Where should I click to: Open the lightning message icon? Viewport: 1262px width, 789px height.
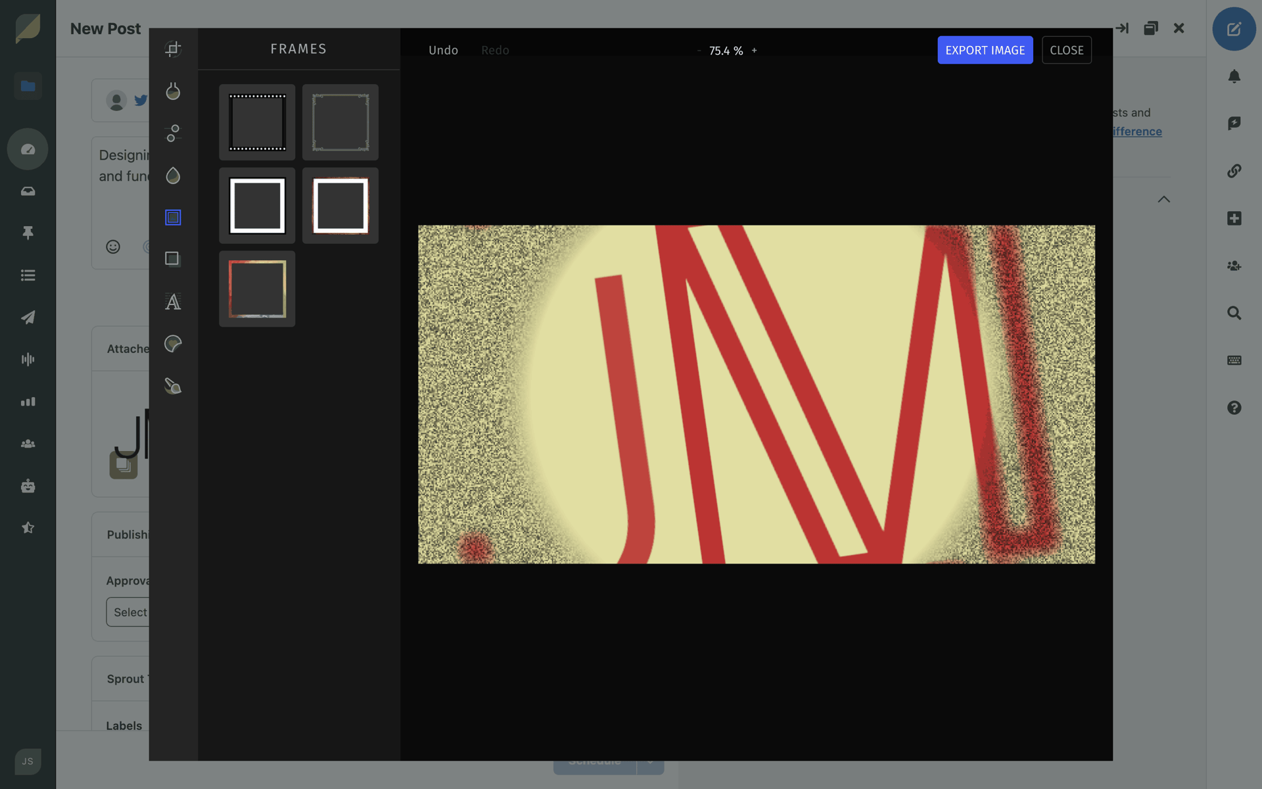click(x=1234, y=124)
